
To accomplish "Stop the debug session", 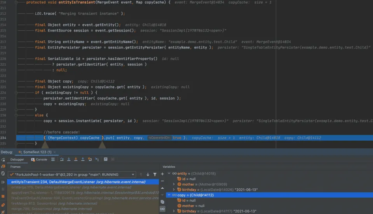I will [x=3, y=197].
